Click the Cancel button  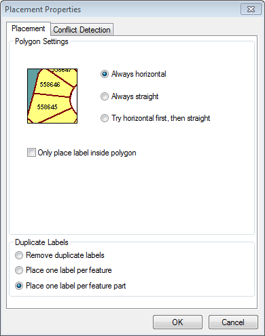pyautogui.click(x=233, y=322)
